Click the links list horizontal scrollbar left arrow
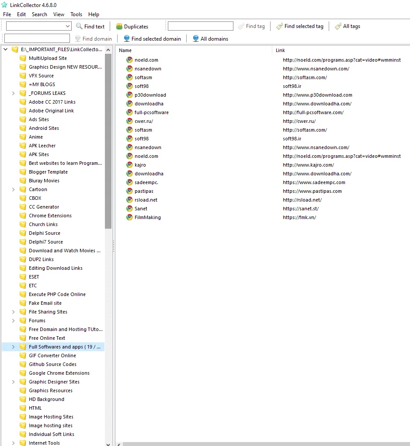Screen dimensions: 410x446 point(119,444)
